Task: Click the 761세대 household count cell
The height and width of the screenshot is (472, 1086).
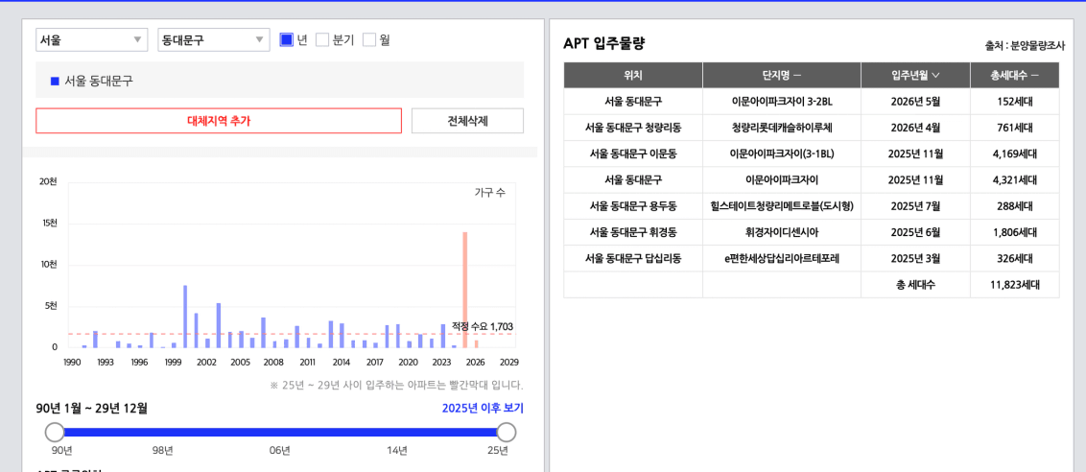Action: point(1015,128)
